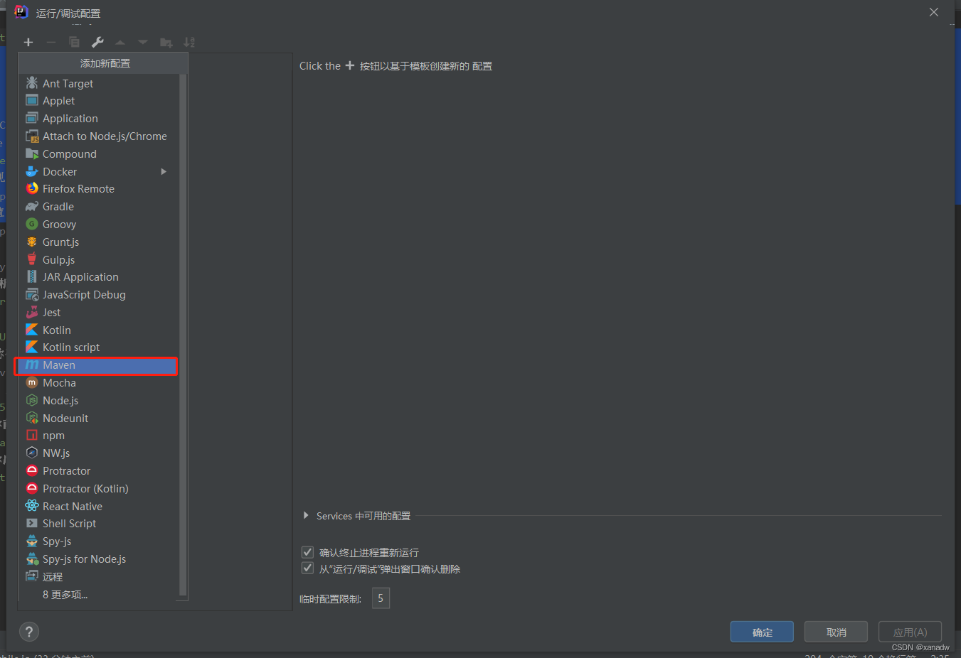The height and width of the screenshot is (658, 961).
Task: Click the Firefox Remote icon
Action: click(32, 188)
